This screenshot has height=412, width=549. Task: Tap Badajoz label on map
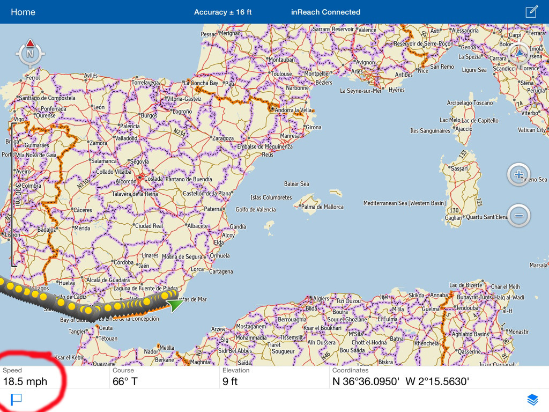click(47, 230)
